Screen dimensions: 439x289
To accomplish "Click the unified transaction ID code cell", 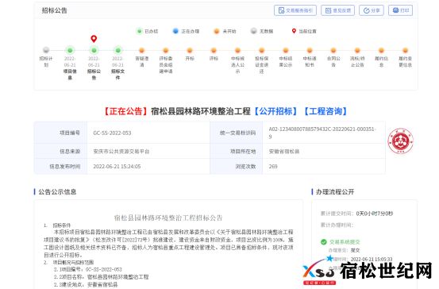I will (x=324, y=133).
